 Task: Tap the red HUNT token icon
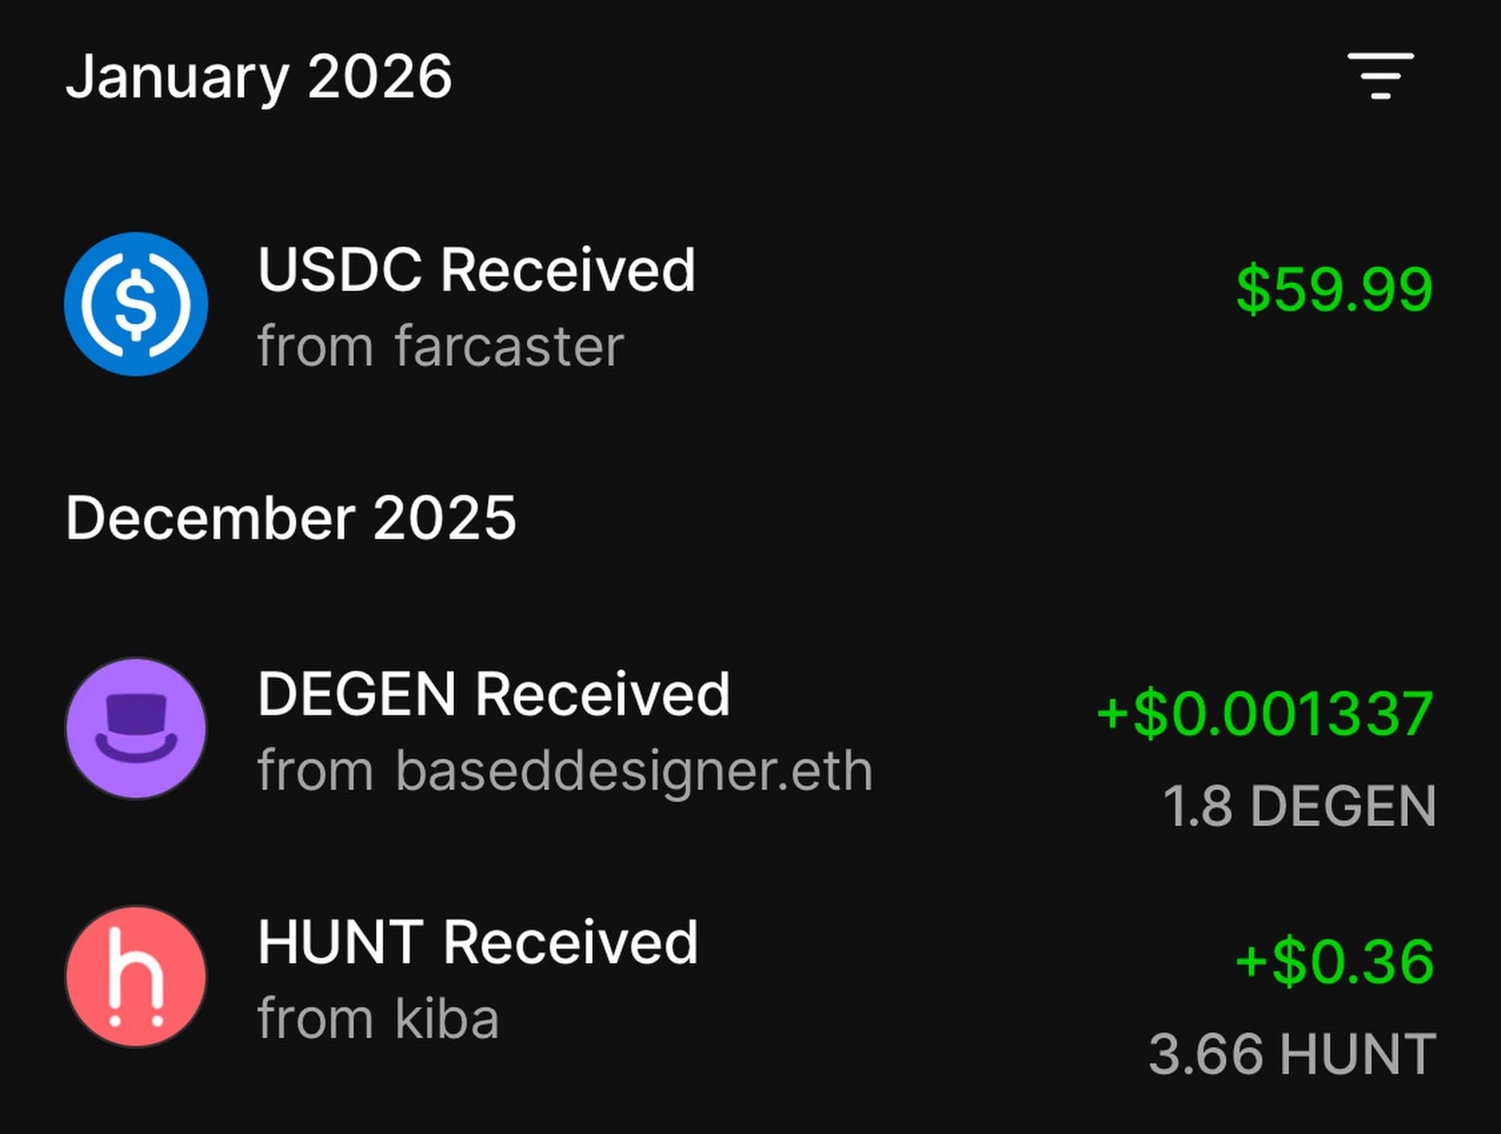point(136,976)
